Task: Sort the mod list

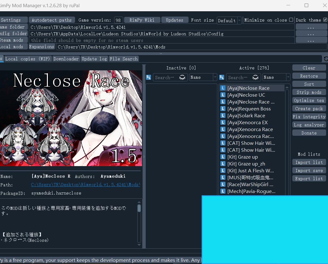Action: (x=309, y=84)
